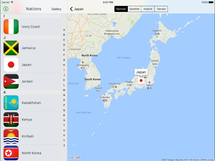
Task: Select Kenya in the nations list
Action: 27,119
